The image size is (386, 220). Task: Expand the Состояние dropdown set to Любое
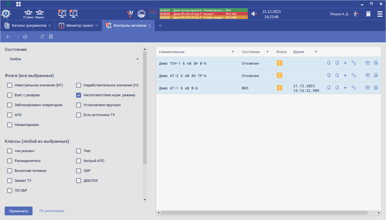74,59
